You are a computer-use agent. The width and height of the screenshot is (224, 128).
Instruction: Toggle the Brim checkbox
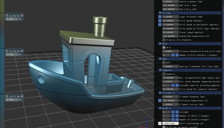164,47
